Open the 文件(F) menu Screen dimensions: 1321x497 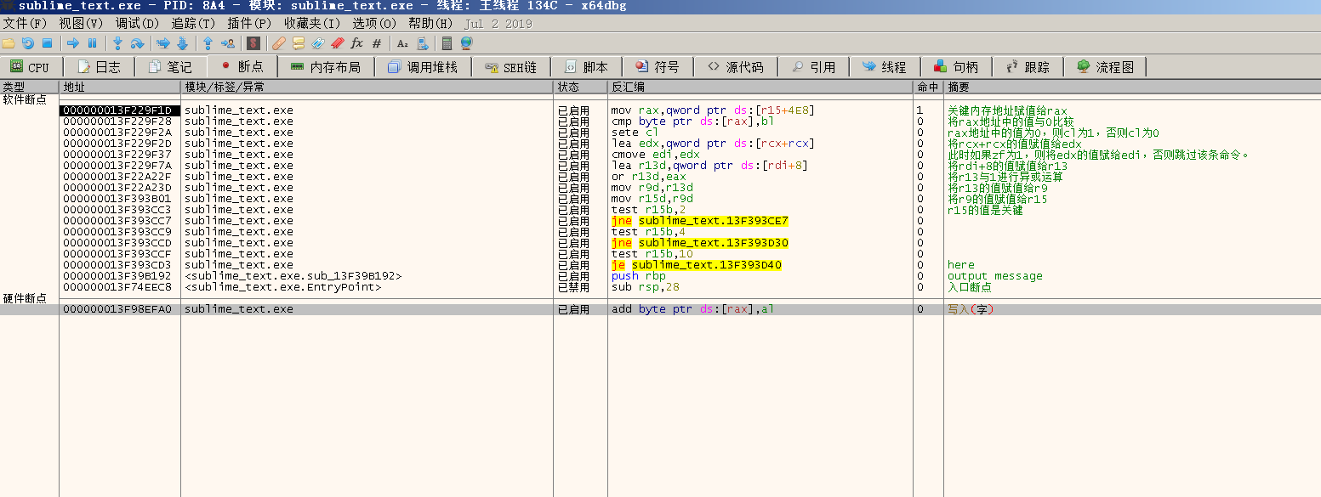point(25,24)
